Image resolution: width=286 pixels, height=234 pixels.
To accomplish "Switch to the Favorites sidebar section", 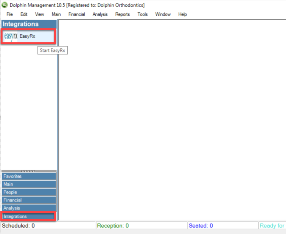I will click(x=29, y=176).
